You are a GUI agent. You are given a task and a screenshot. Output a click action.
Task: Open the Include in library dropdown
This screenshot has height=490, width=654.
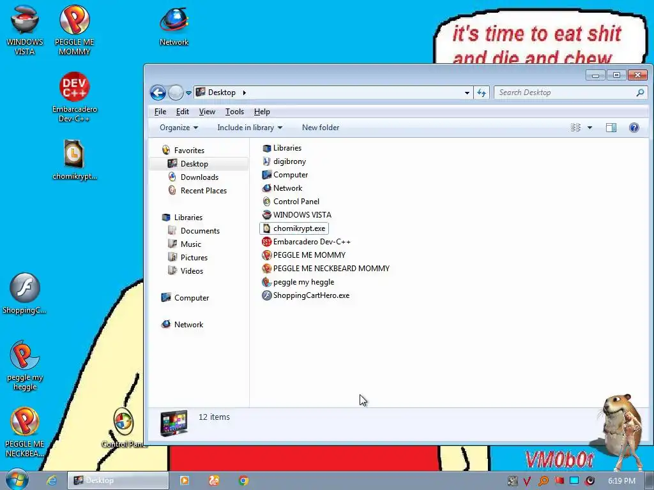pos(250,128)
